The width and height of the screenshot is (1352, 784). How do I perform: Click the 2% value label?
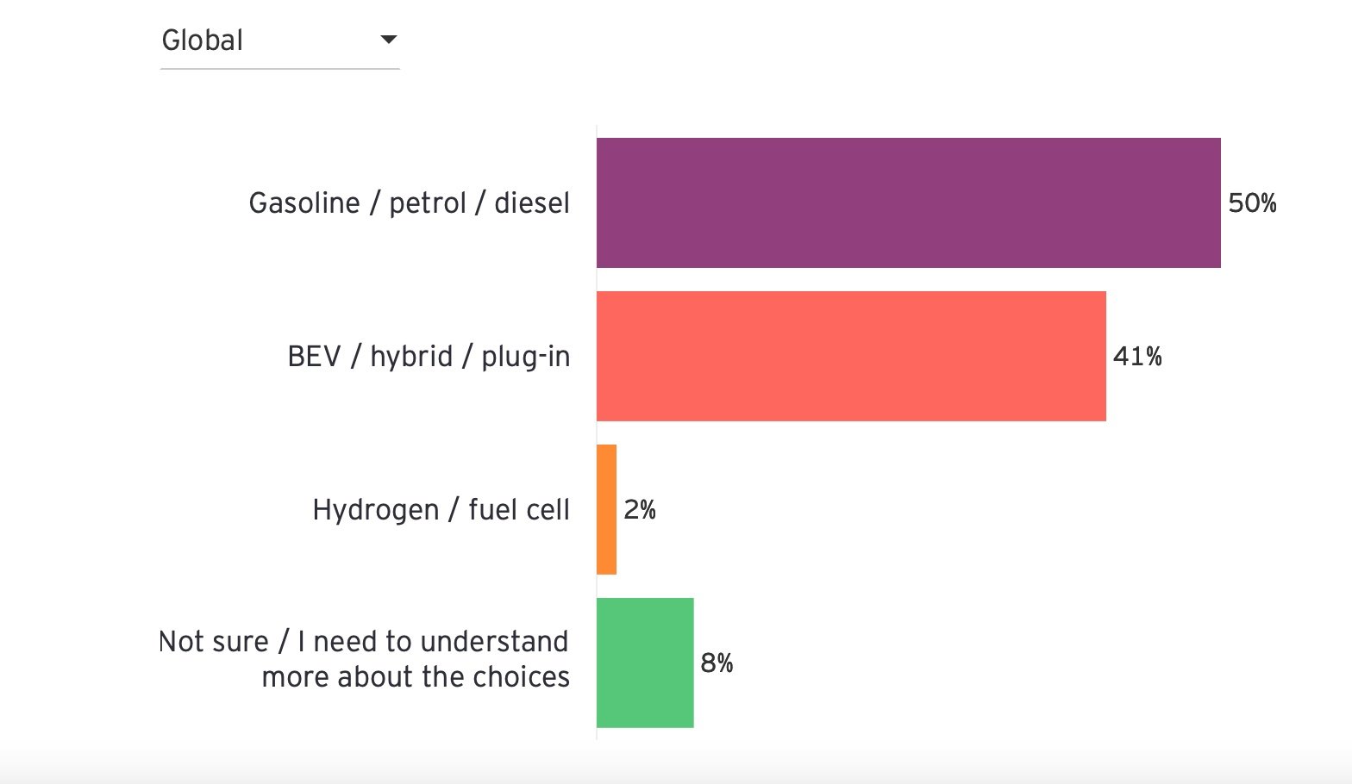(640, 510)
